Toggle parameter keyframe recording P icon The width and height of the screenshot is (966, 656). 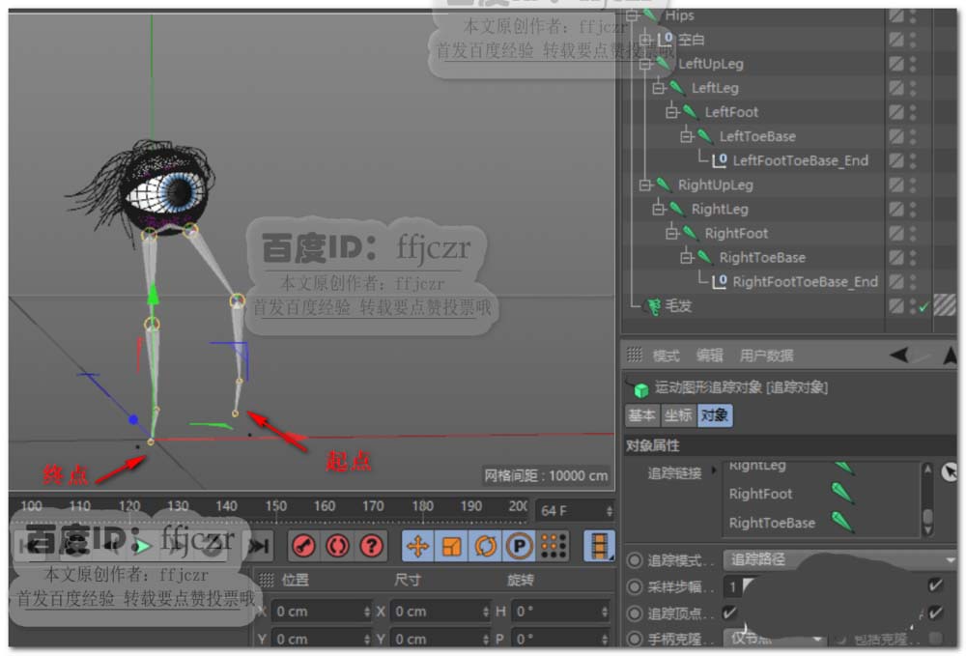tap(520, 546)
